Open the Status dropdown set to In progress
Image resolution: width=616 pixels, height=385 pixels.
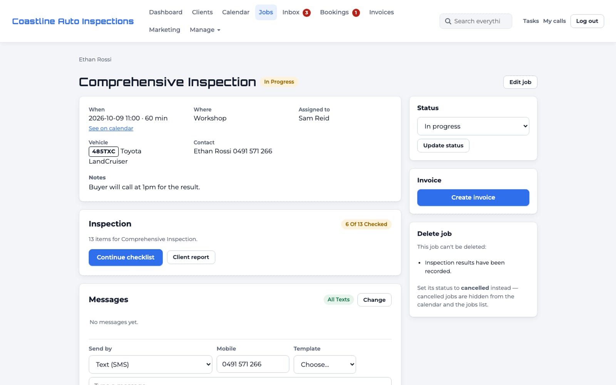473,126
